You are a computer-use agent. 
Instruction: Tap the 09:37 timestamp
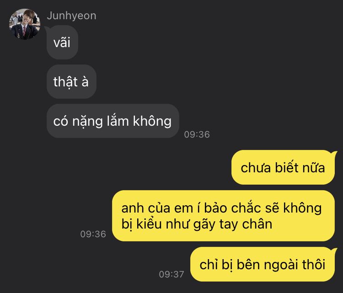(x=171, y=274)
